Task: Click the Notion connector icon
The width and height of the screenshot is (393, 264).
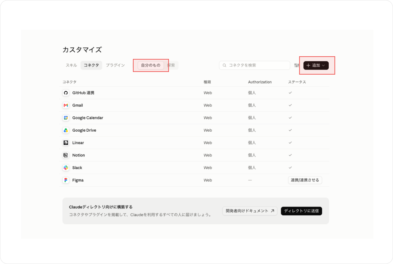Action: pos(65,155)
